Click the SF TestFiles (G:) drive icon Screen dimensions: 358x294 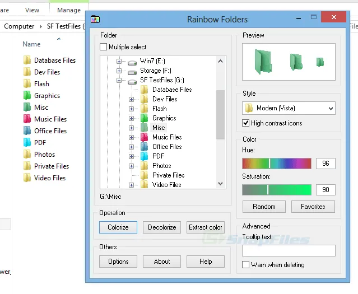pos(132,82)
